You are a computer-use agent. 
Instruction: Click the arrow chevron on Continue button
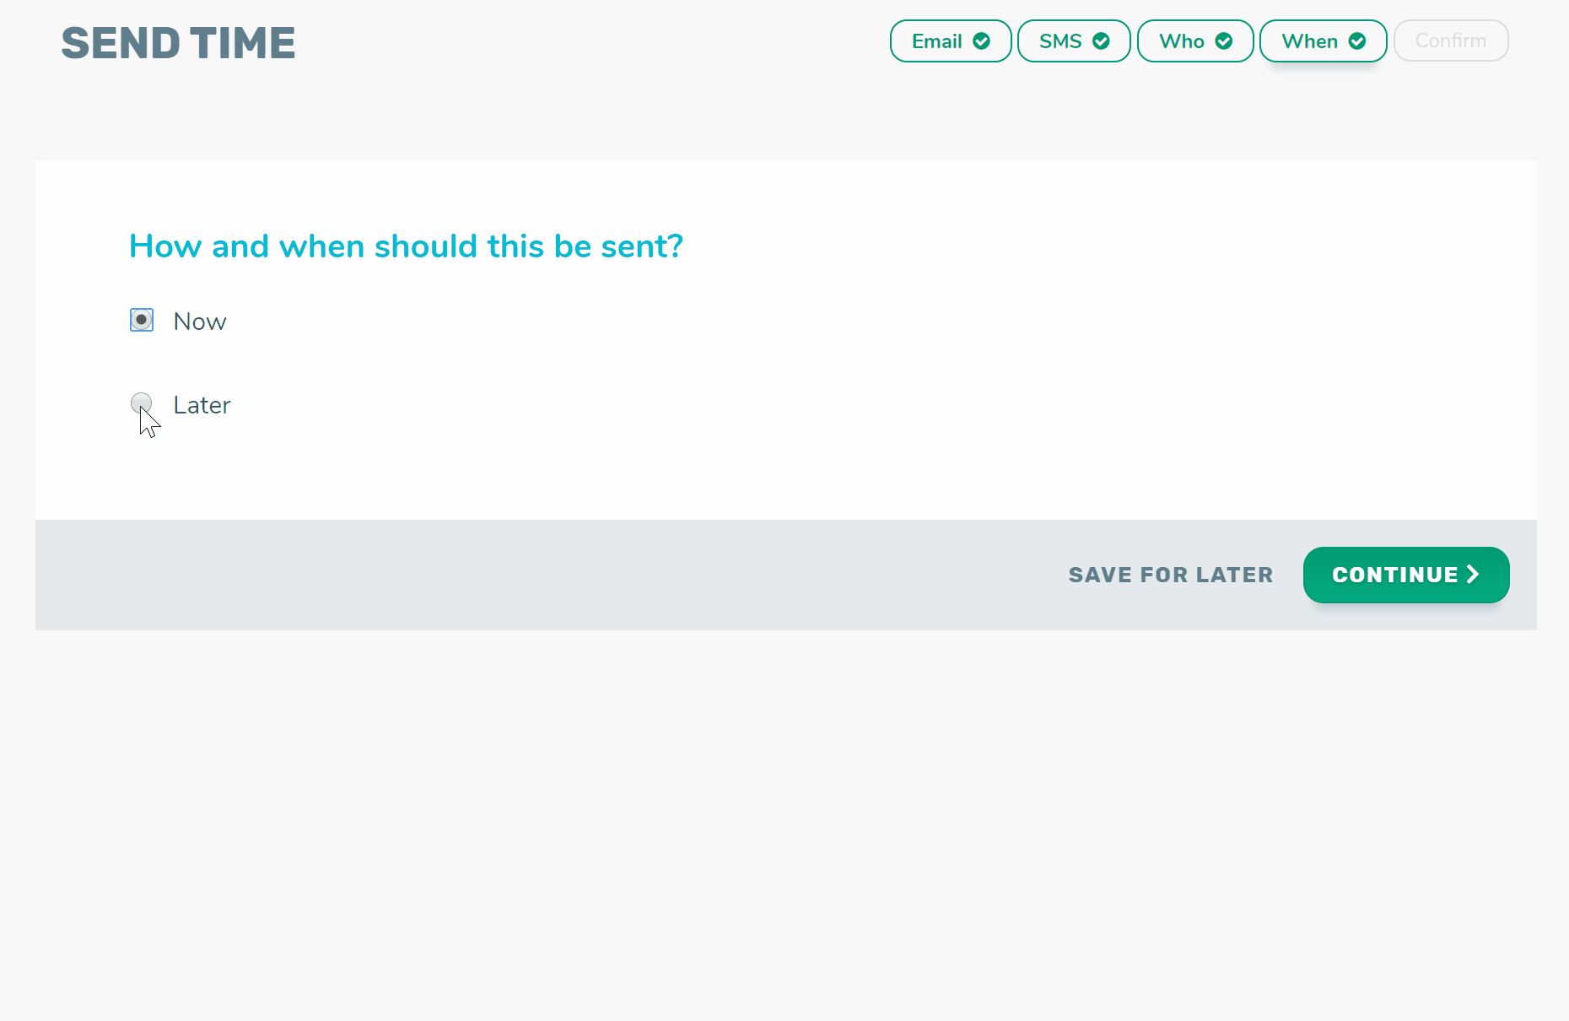pyautogui.click(x=1473, y=574)
